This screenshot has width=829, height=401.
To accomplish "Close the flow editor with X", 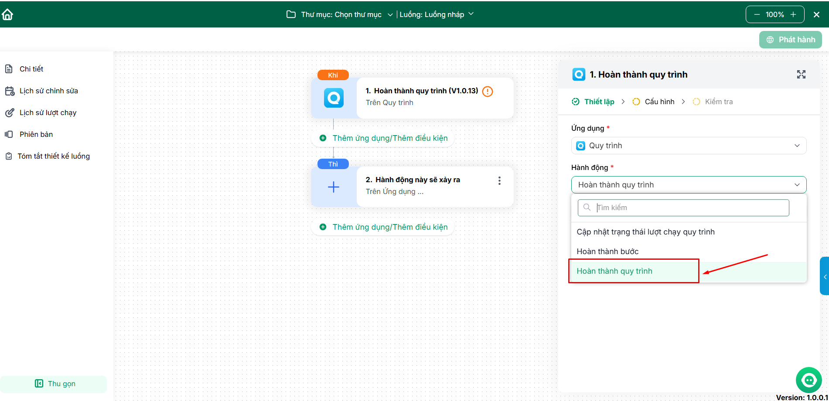I will [817, 14].
